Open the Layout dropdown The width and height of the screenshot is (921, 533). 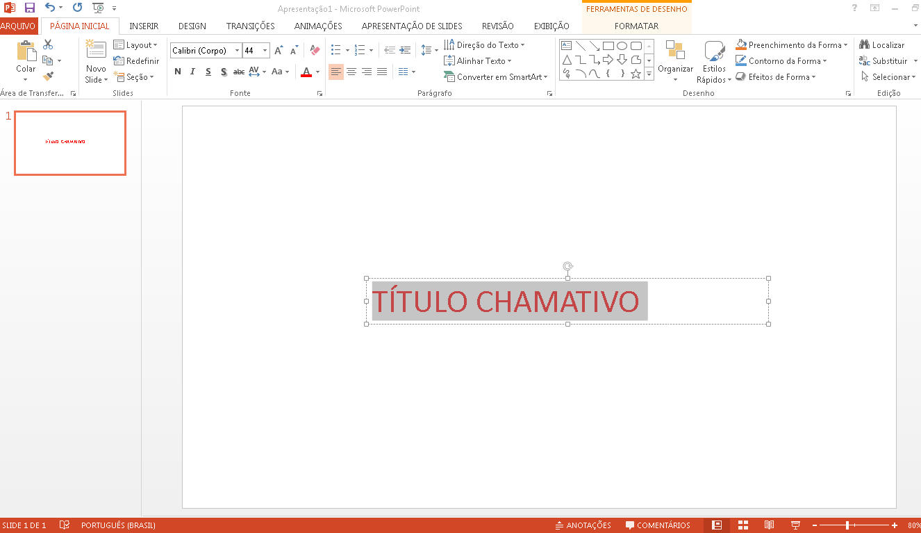[x=135, y=45]
